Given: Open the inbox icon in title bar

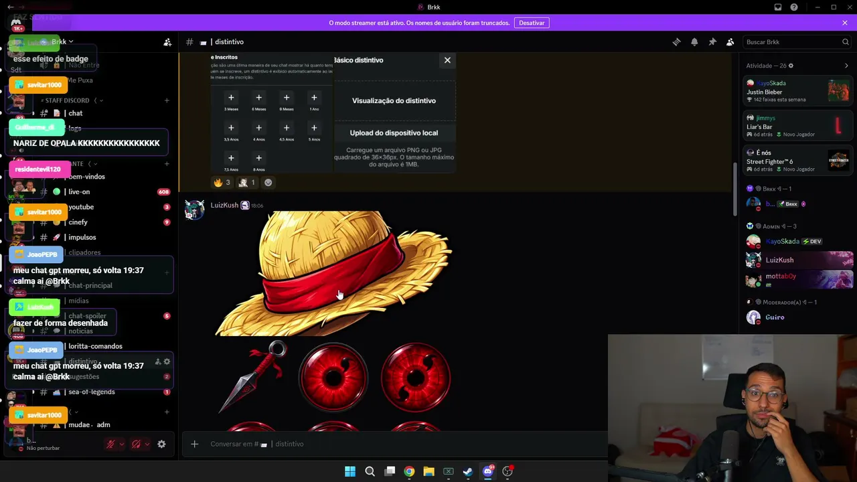Looking at the screenshot, I should click(x=778, y=7).
